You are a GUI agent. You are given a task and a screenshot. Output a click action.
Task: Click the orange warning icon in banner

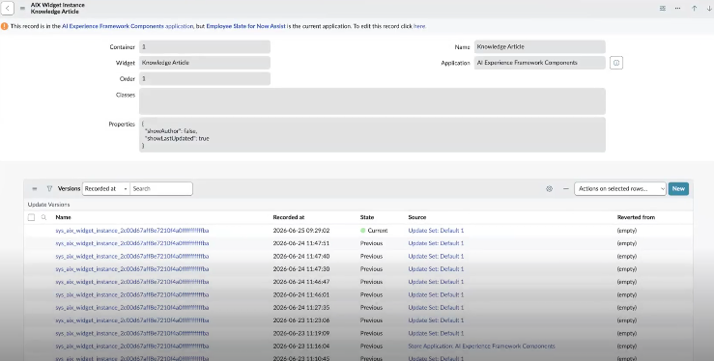[x=5, y=26]
